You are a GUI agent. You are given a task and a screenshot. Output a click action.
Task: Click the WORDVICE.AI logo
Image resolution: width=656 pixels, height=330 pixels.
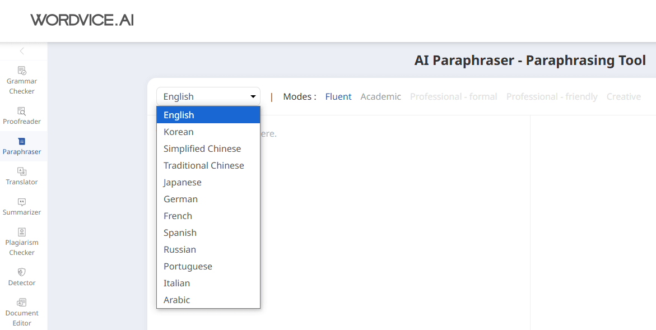[82, 20]
